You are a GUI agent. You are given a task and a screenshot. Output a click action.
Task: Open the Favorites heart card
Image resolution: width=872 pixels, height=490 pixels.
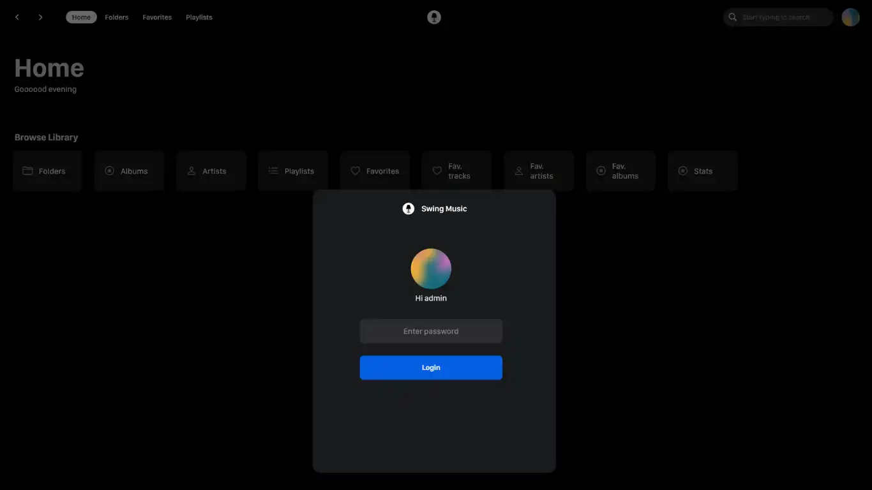click(375, 171)
